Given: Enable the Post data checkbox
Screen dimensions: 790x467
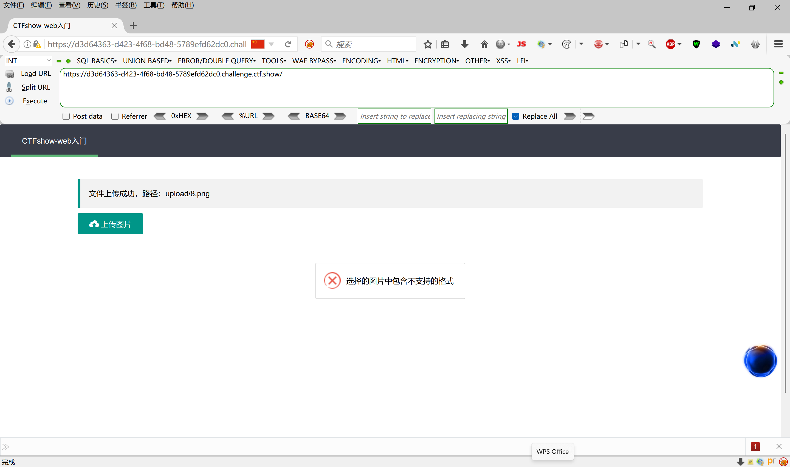Looking at the screenshot, I should 66,116.
